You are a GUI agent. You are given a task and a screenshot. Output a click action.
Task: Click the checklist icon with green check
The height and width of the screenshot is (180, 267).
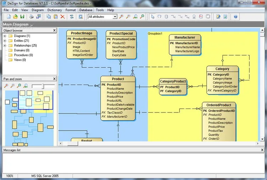tap(225, 17)
